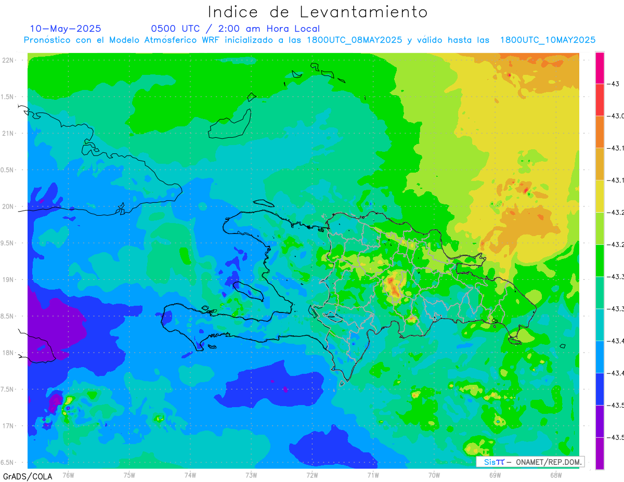Click the "GrADS/COLA" credit text

point(28,476)
